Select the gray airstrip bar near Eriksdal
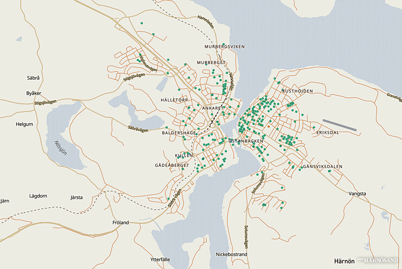The height and width of the screenshot is (269, 402). point(340,125)
